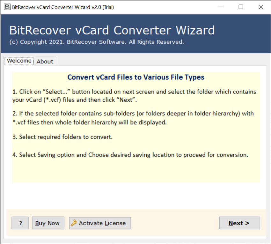Click the copyright 2021 BitRecover Software text
Viewport: 271px width, 244px height.
97,42
